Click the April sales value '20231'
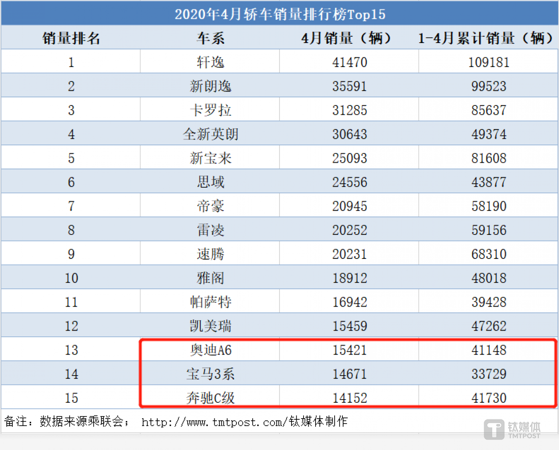 pyautogui.click(x=349, y=254)
